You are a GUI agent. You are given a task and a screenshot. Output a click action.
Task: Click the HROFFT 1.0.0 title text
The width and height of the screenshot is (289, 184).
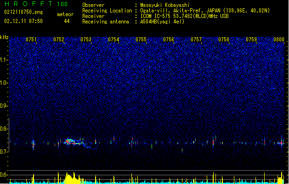pos(36,4)
